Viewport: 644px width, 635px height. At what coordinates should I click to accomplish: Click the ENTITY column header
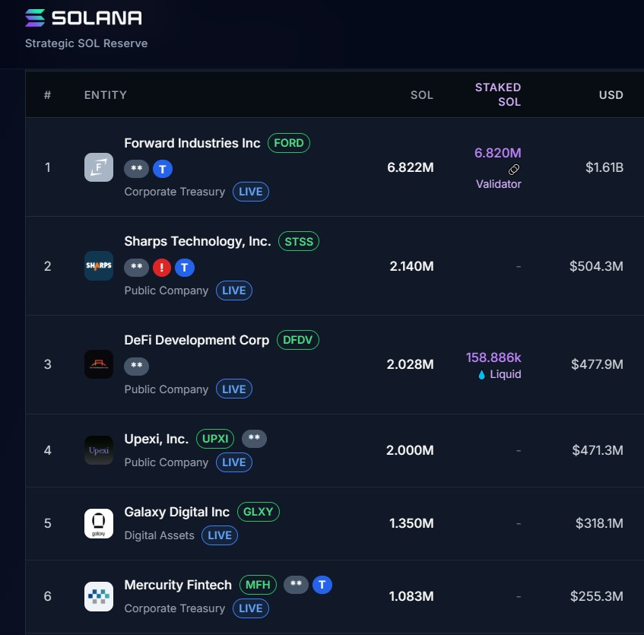pos(106,95)
